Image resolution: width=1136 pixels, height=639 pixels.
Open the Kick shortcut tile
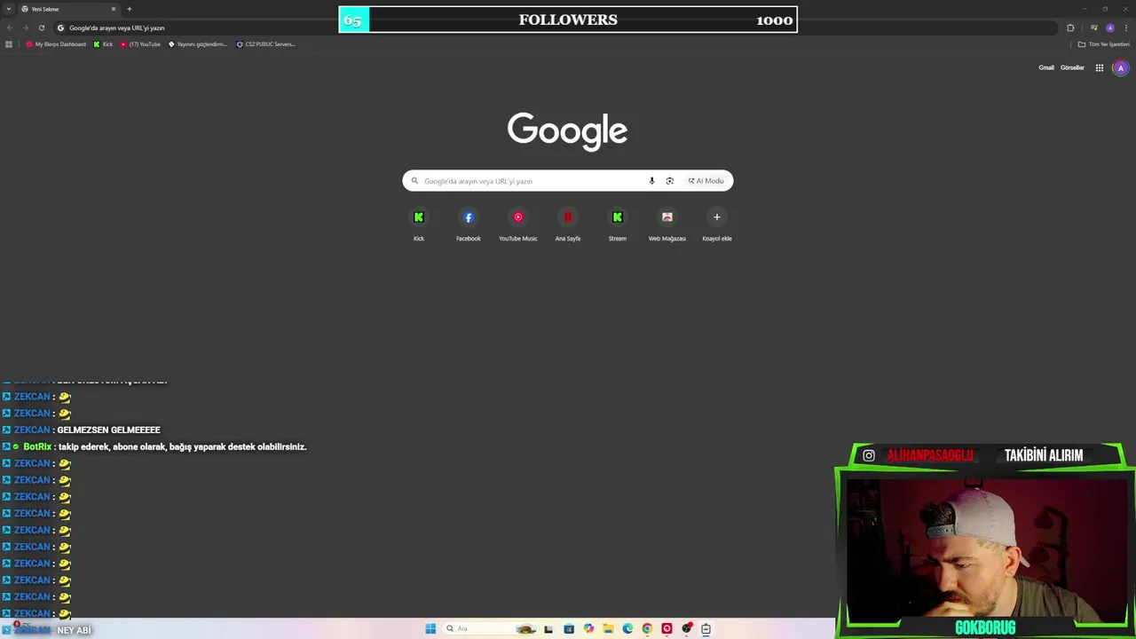click(x=419, y=225)
